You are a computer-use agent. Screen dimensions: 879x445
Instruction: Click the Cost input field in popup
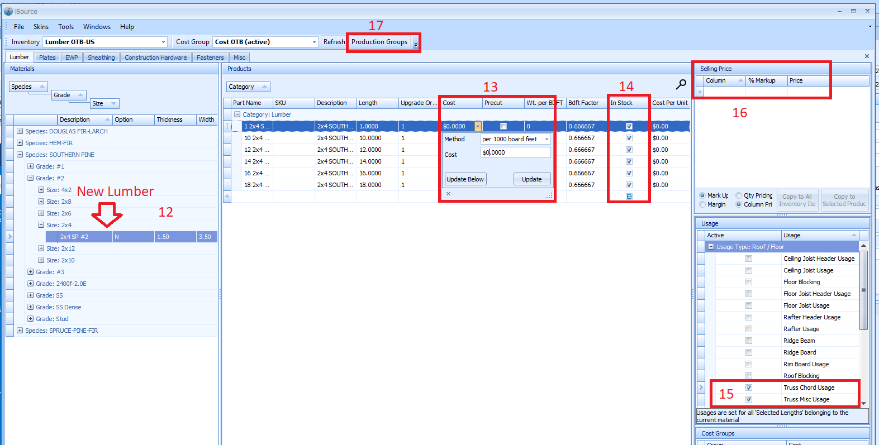pos(515,152)
